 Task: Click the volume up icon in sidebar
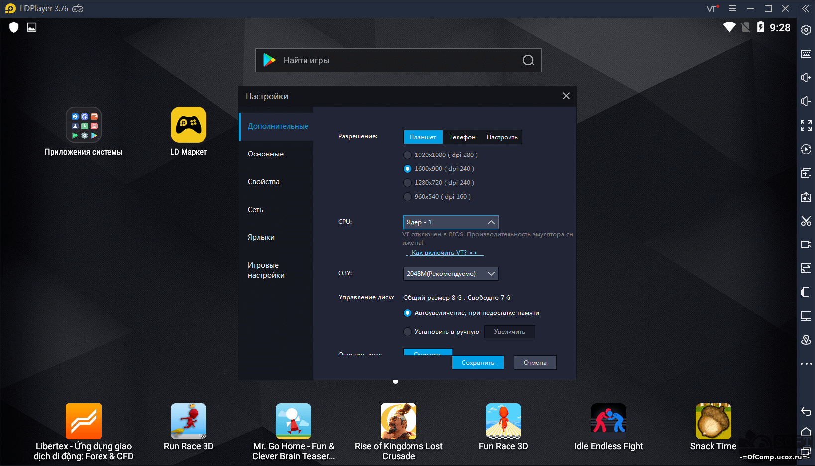point(806,78)
